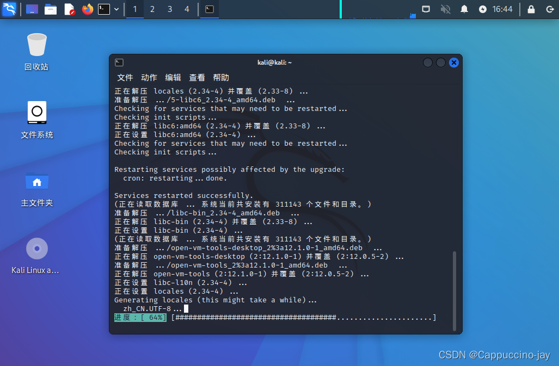Screen dimensions: 559x366
Task: Launch Firefox from the top panel
Action: coord(87,9)
